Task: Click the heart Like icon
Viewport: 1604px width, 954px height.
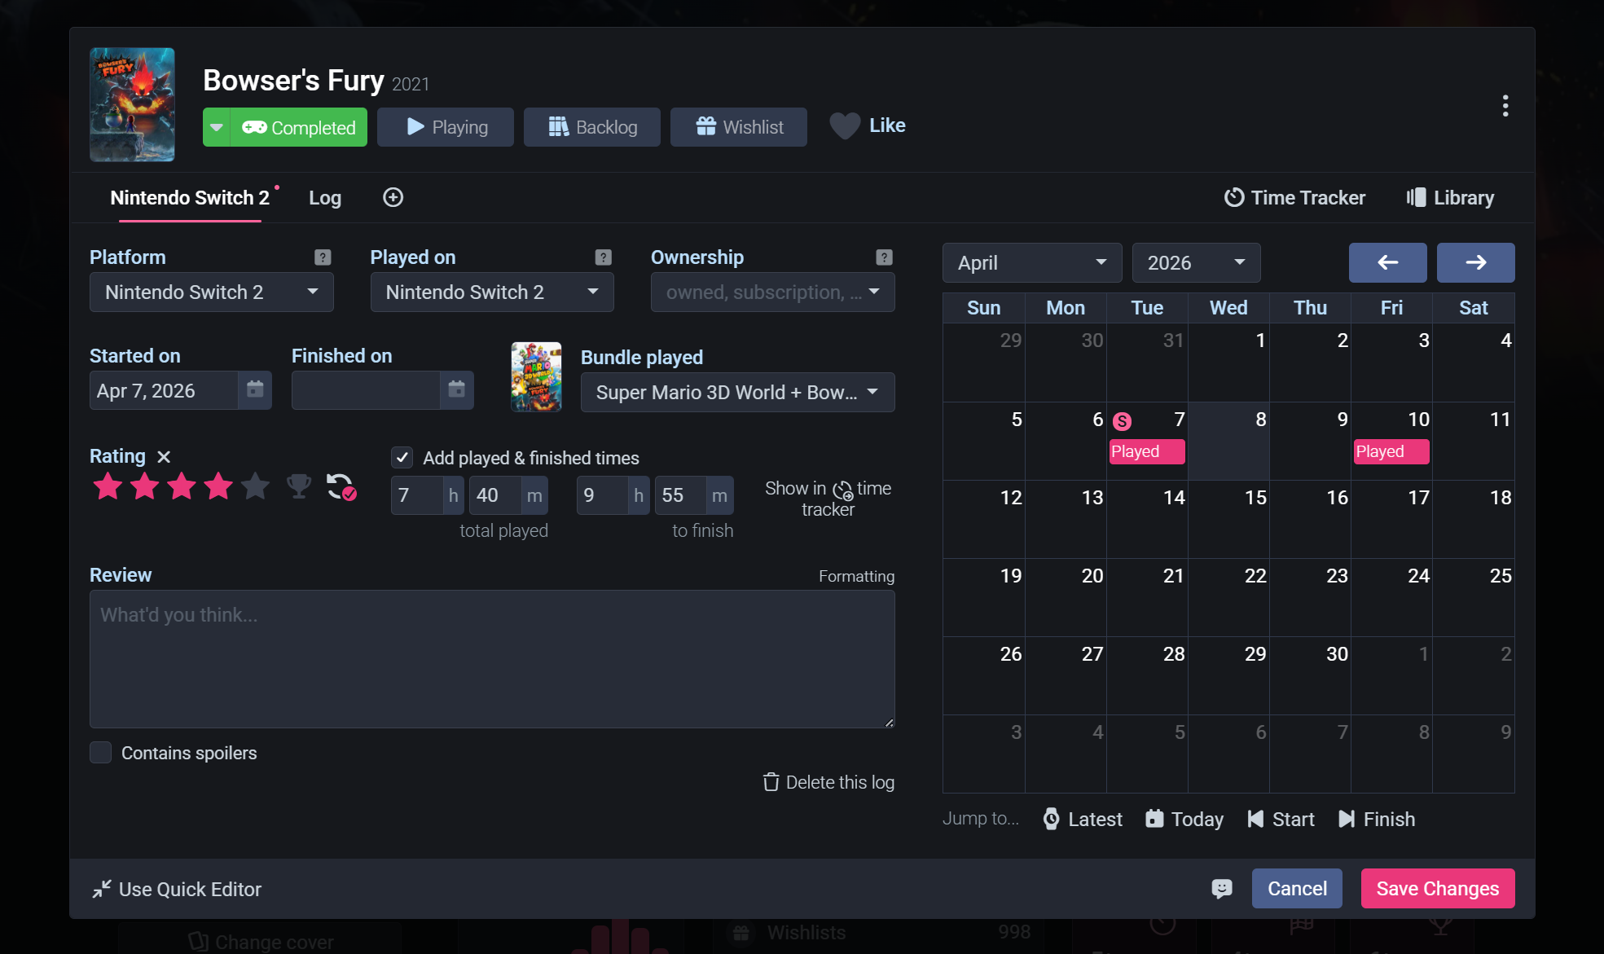Action: point(845,126)
